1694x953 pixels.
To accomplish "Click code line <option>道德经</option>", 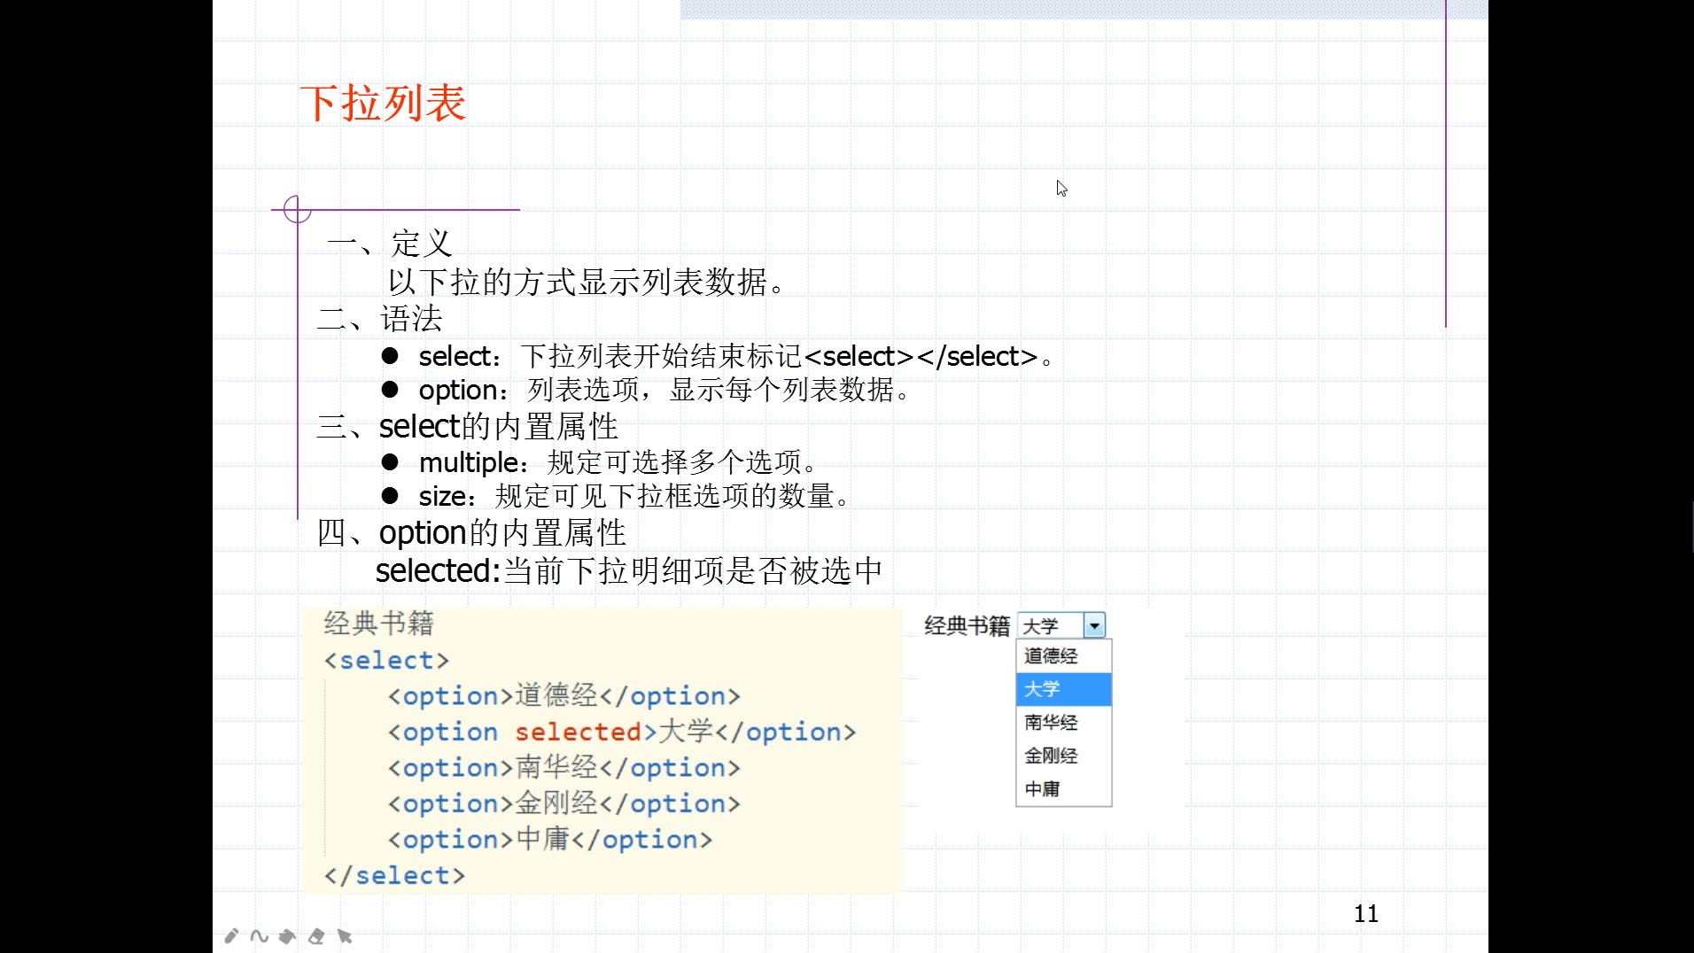I will (x=564, y=696).
